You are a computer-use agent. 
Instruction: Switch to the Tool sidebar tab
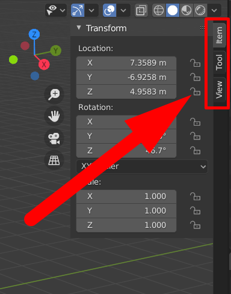220,63
